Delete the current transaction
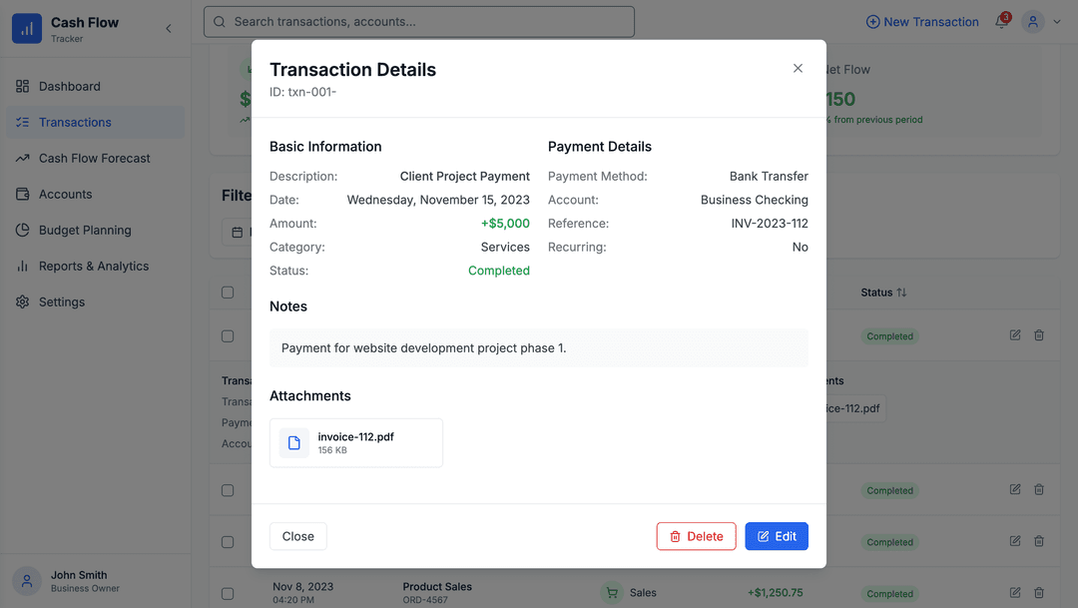 pyautogui.click(x=696, y=536)
